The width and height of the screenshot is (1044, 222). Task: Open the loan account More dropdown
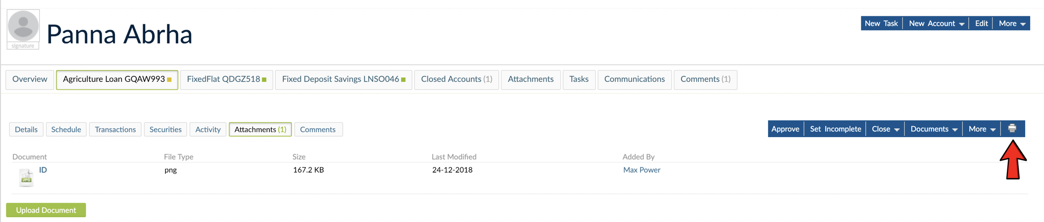click(982, 129)
